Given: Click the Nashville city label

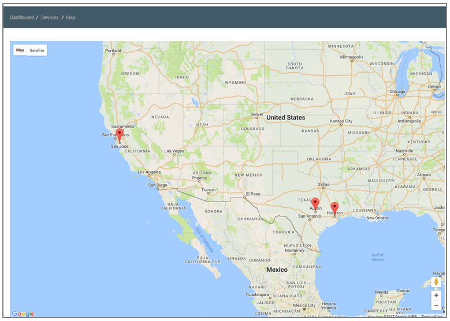Looking at the screenshot, I should tap(404, 151).
